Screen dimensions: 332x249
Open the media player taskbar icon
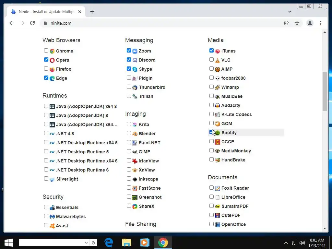coord(145,243)
